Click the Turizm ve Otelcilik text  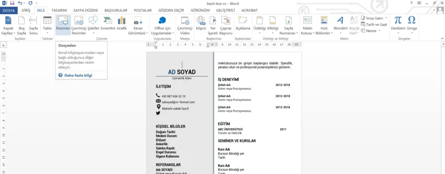pyautogui.click(x=230, y=133)
